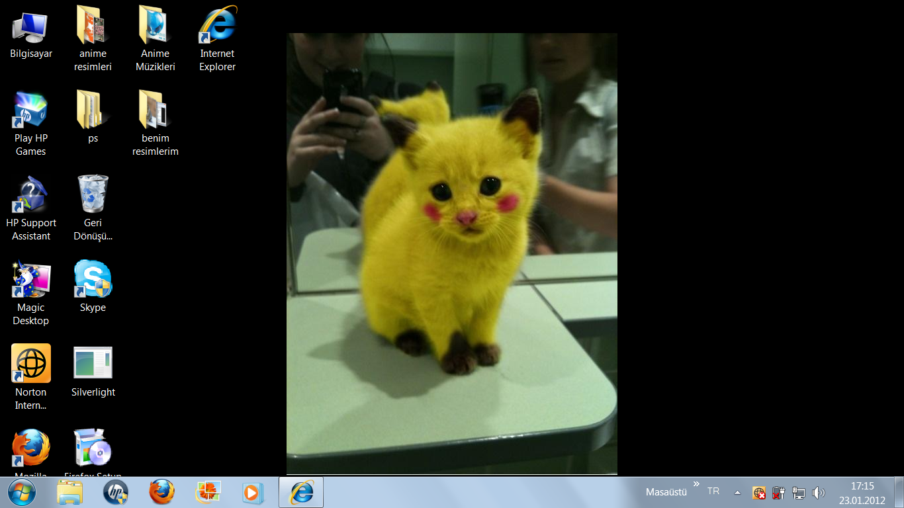Open the orange flower app in taskbar
Image resolution: width=904 pixels, height=508 pixels.
pos(208,493)
